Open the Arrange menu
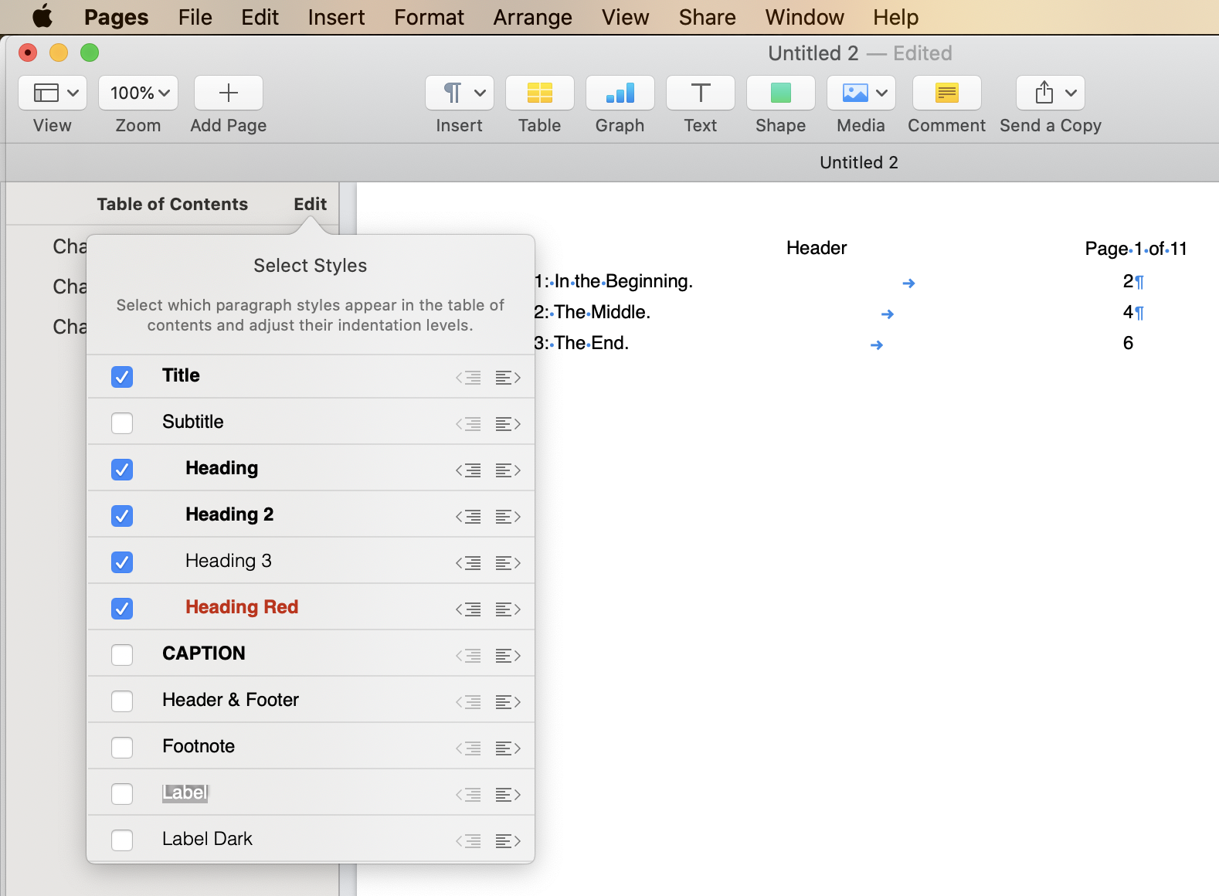 click(533, 17)
